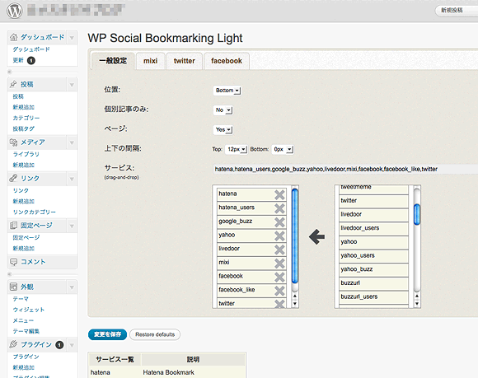
Task: Click the plugin update count badge
Action: [x=59, y=345]
